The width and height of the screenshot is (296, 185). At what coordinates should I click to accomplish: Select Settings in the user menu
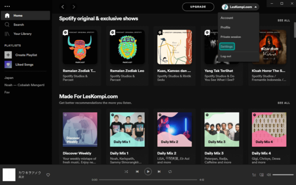click(227, 47)
